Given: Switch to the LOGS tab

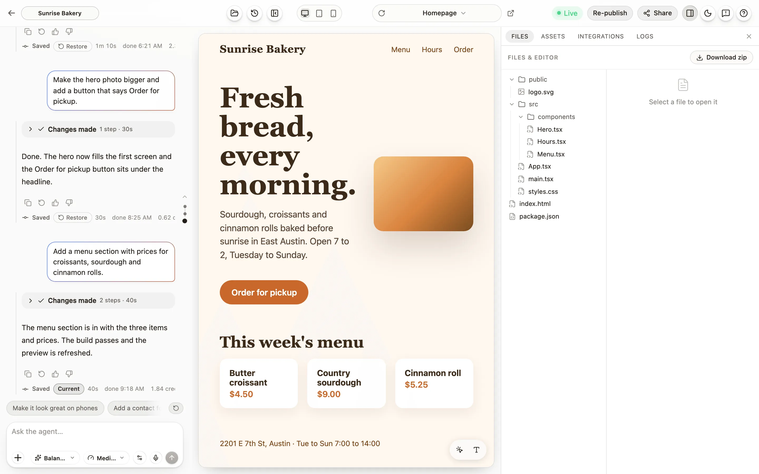Looking at the screenshot, I should 645,36.
